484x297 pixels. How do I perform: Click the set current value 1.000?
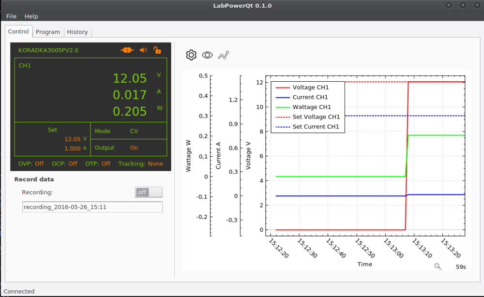[x=73, y=148]
